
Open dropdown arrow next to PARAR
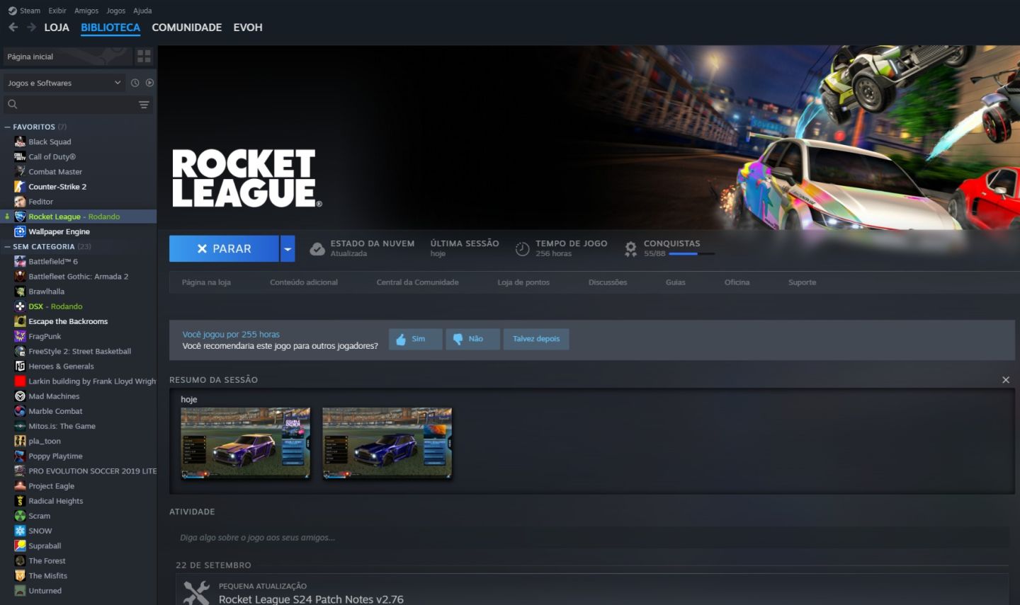(x=288, y=249)
